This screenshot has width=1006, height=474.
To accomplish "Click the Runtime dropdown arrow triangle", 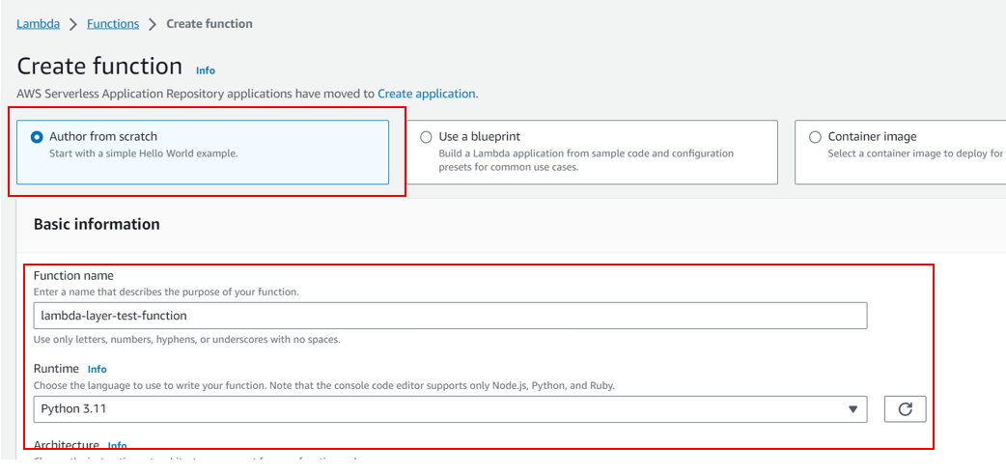I will point(852,409).
